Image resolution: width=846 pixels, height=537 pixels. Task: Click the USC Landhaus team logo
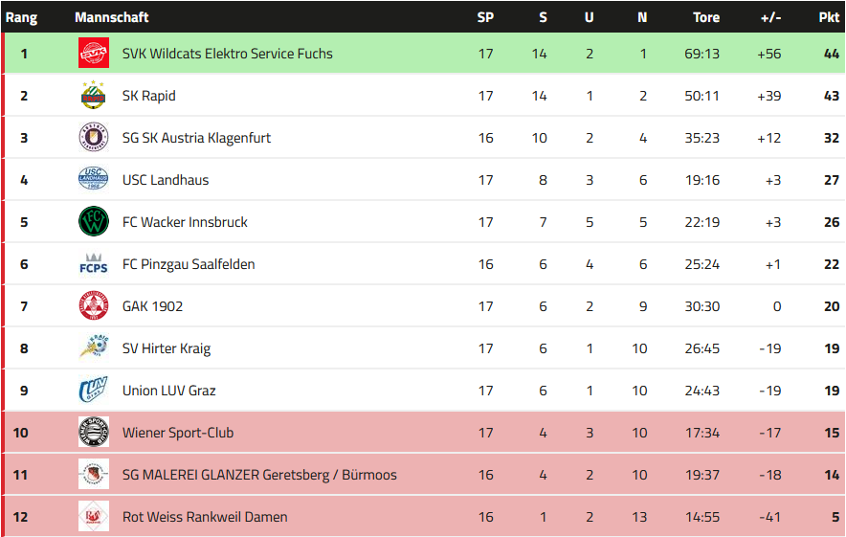tap(94, 180)
